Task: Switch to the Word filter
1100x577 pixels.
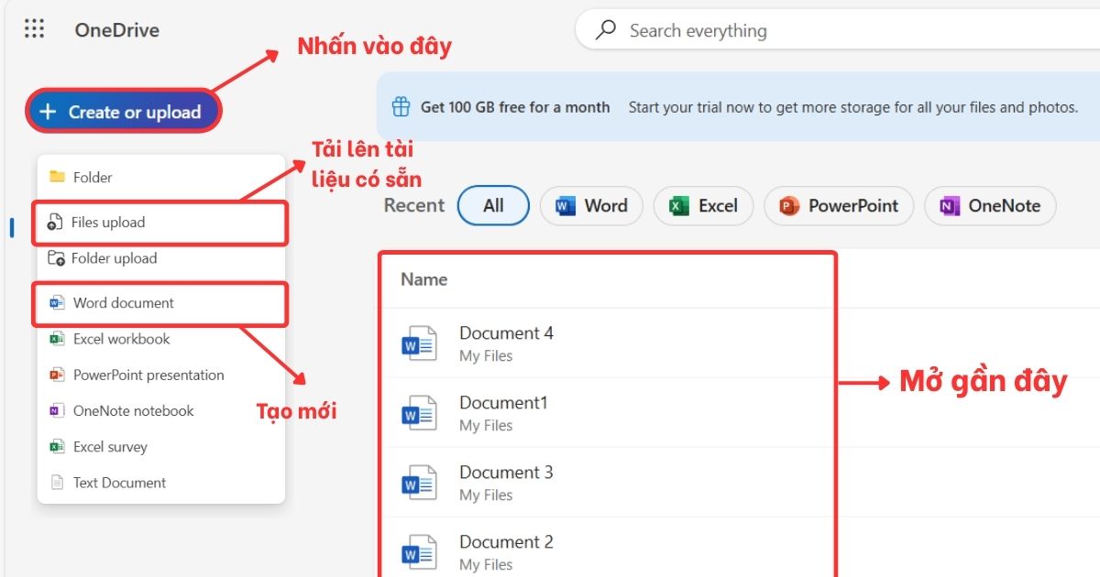Action: point(591,205)
